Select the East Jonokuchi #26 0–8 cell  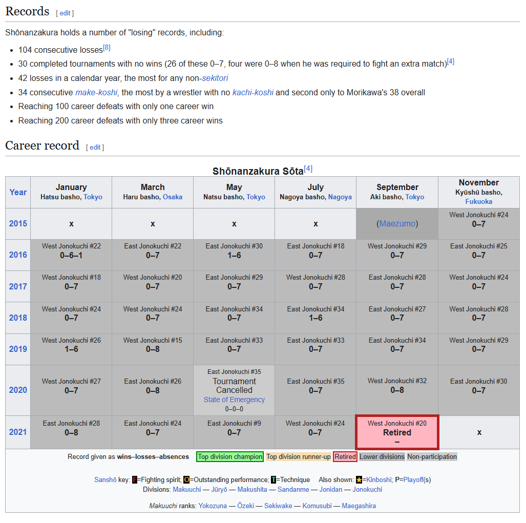pos(153,390)
